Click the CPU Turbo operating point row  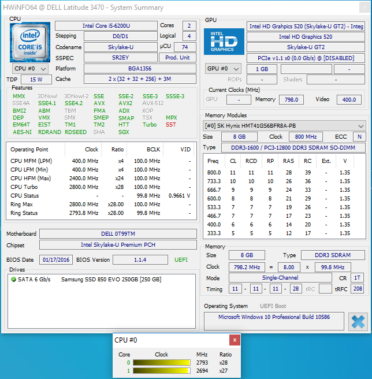click(x=101, y=187)
